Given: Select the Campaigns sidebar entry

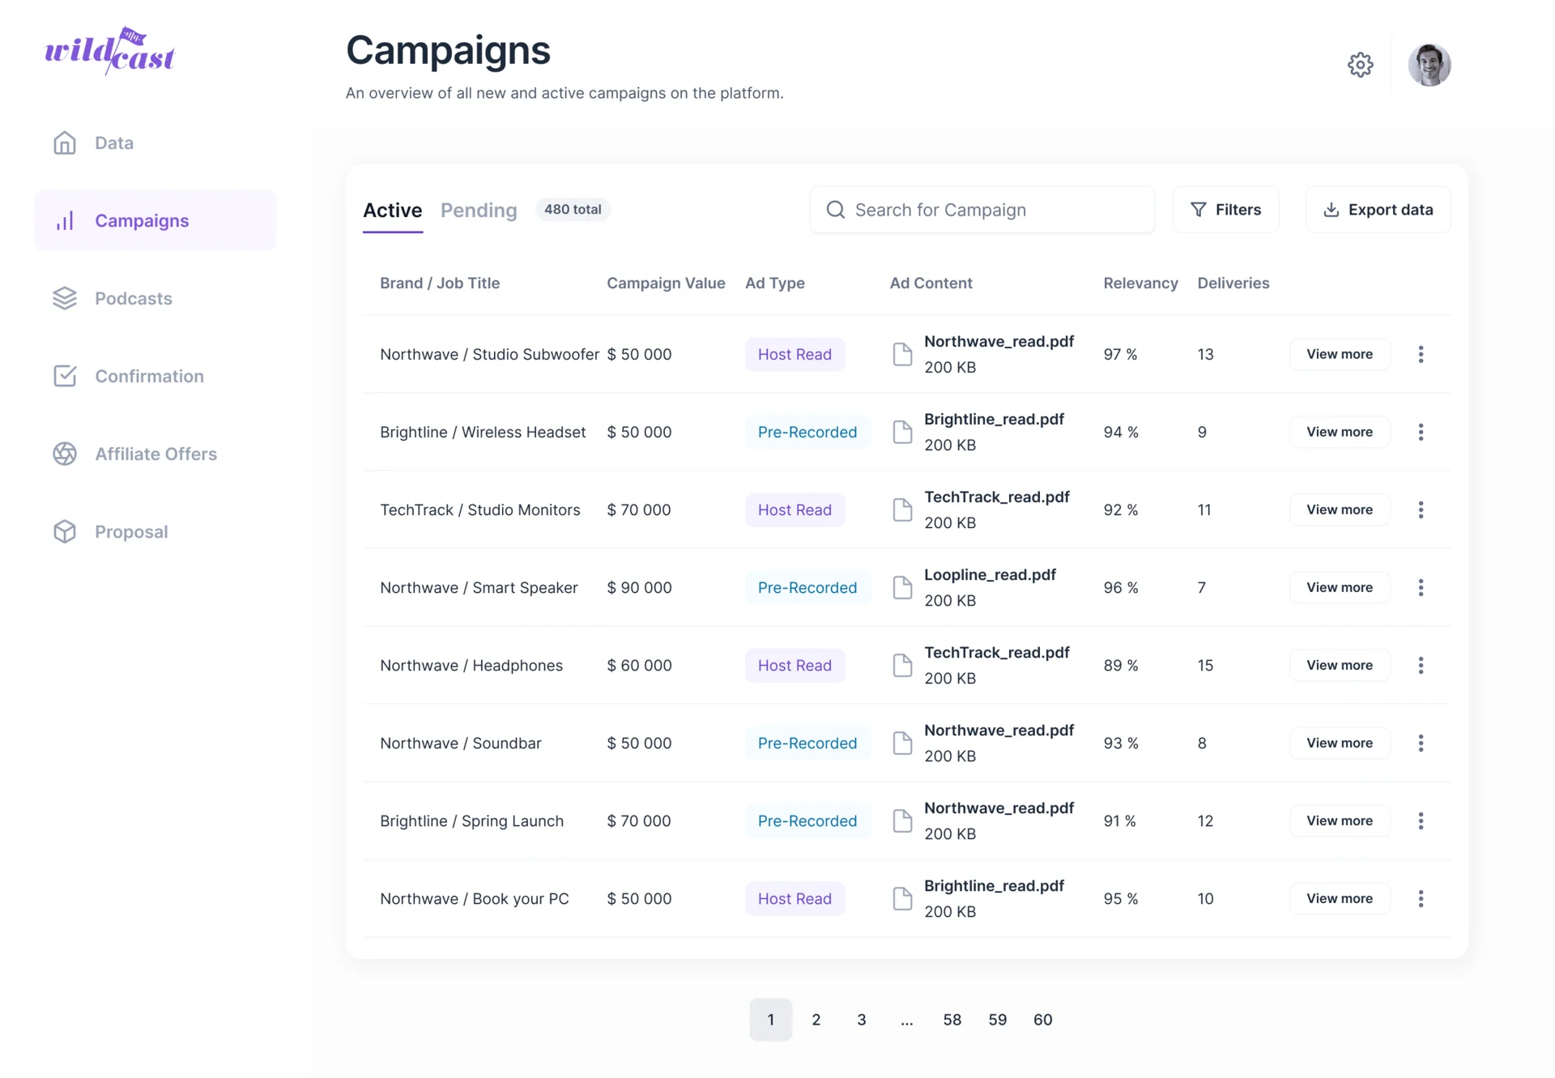Looking at the screenshot, I should (x=155, y=220).
